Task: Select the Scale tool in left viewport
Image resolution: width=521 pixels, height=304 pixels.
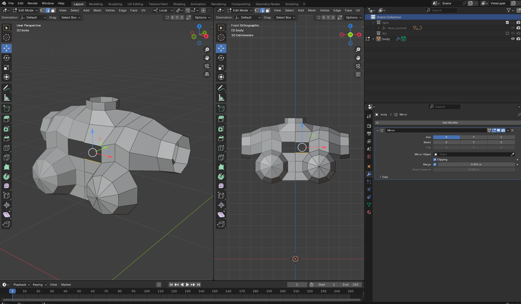Action: pyautogui.click(x=7, y=67)
